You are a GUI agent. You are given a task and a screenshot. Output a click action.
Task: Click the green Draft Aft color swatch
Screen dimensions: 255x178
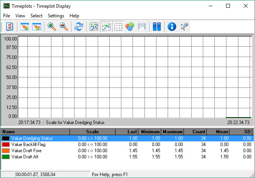[6, 157]
